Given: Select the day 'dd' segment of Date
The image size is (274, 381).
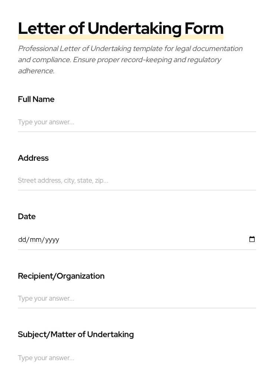Looking at the screenshot, I should (x=22, y=240).
